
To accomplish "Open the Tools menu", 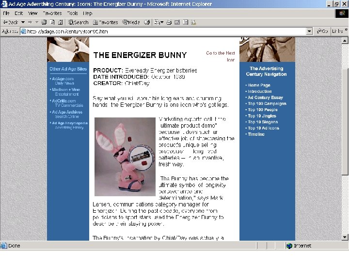I will click(x=73, y=14).
